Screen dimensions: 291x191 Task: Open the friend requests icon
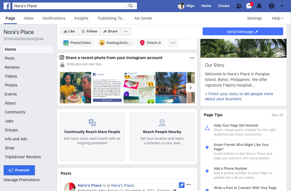coord(239,6)
